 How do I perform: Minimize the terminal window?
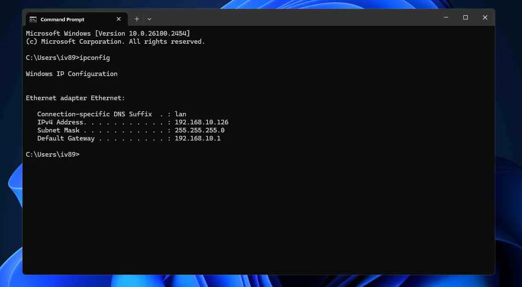[x=446, y=17]
